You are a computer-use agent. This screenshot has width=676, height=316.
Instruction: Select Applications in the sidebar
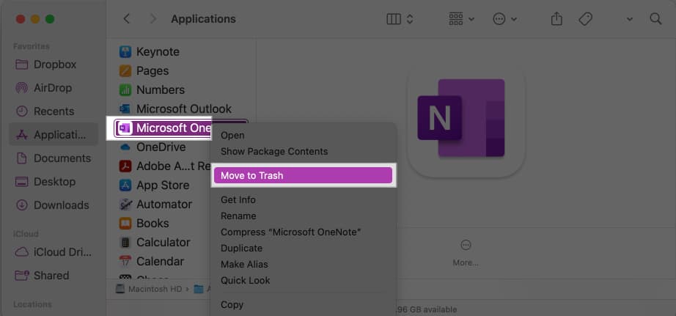point(54,134)
